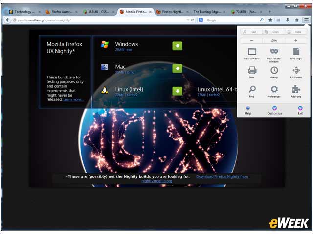The image size is (313, 234).
Task: Open New Window from menu panel
Action: click(x=252, y=54)
